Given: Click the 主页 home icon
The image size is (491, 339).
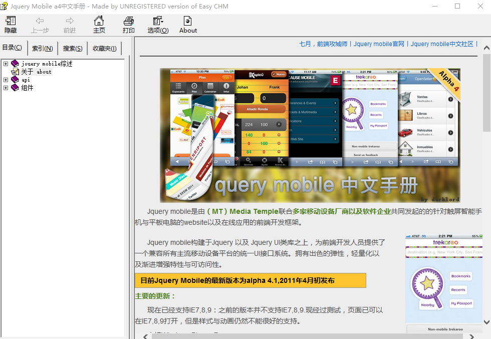Looking at the screenshot, I should click(99, 22).
